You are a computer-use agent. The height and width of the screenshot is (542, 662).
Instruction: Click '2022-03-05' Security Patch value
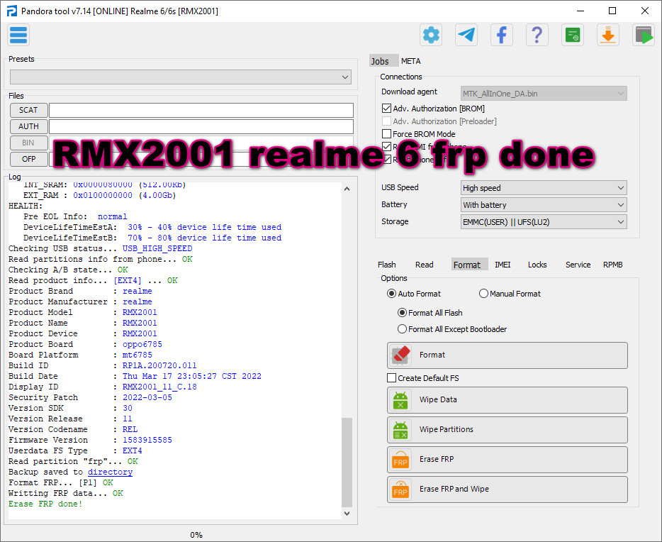click(x=147, y=397)
